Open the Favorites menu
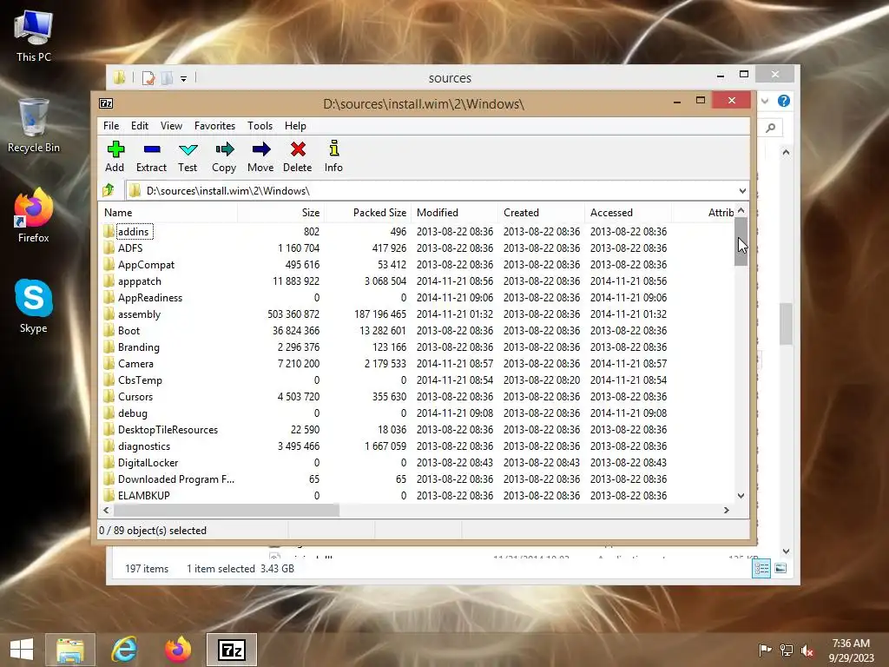The width and height of the screenshot is (889, 667). (215, 126)
